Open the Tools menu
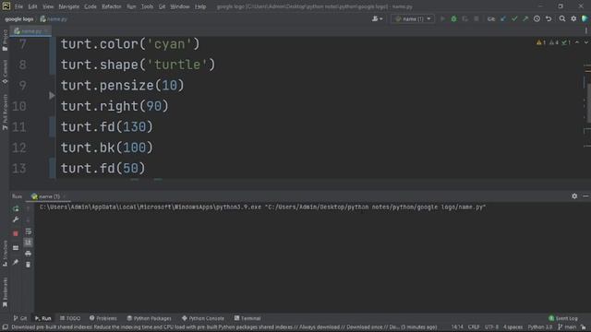The width and height of the screenshot is (591, 332). pyautogui.click(x=147, y=6)
